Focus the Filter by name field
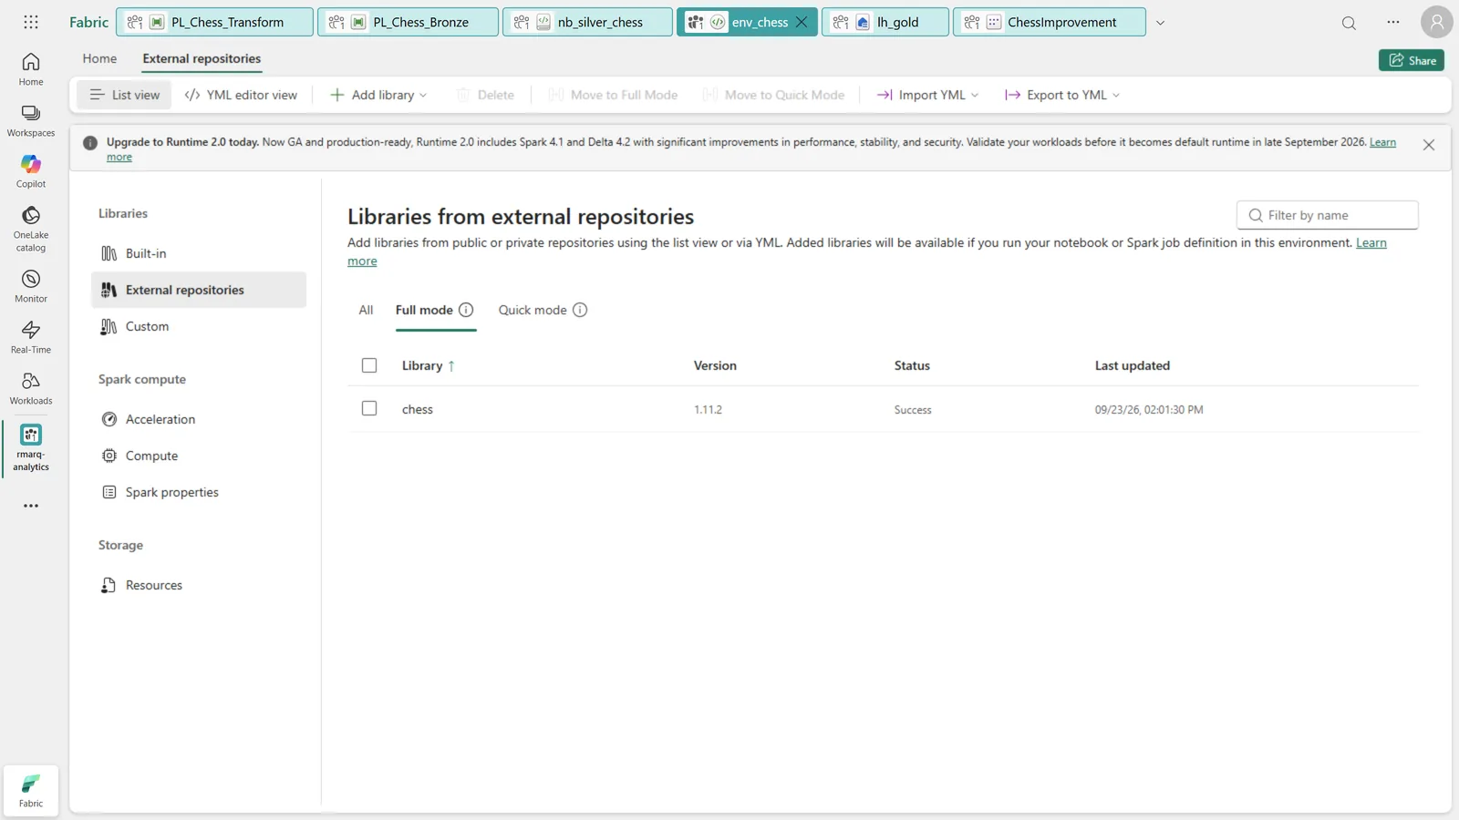1459x820 pixels. point(1327,215)
